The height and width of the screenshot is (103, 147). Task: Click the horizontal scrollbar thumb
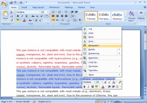tap(76, 98)
